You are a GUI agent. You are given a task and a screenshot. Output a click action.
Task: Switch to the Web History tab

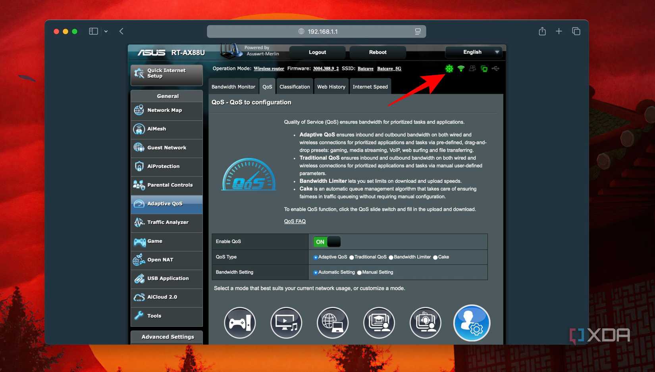pyautogui.click(x=331, y=86)
